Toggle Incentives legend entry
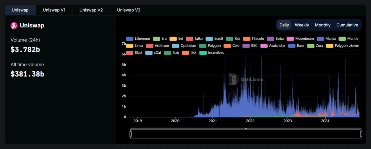This screenshot has width=371, height=149. (x=212, y=52)
